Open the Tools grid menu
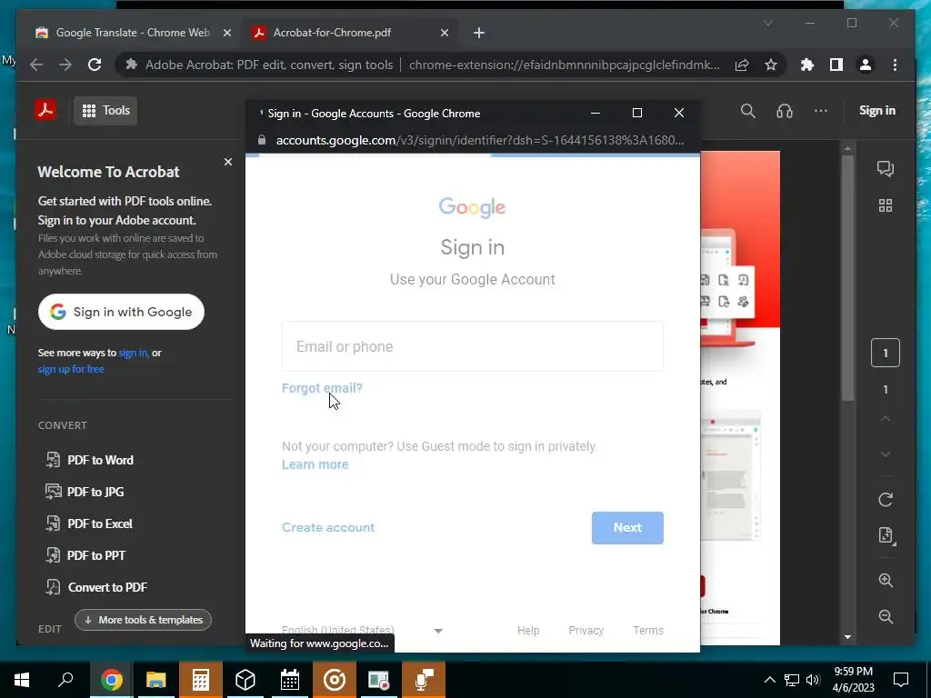931x698 pixels. point(105,110)
